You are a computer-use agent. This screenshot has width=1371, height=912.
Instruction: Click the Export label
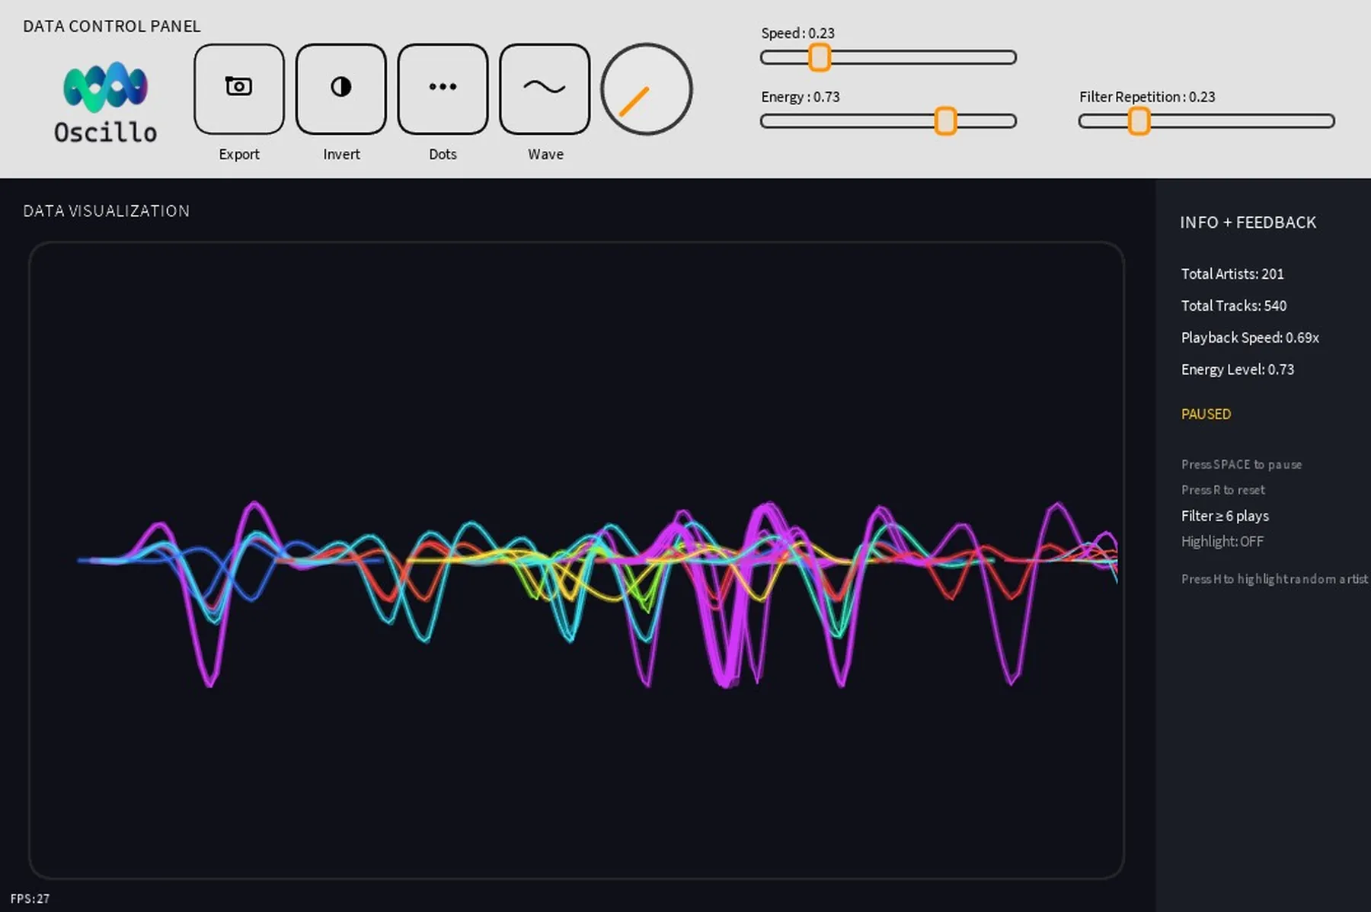(x=239, y=154)
